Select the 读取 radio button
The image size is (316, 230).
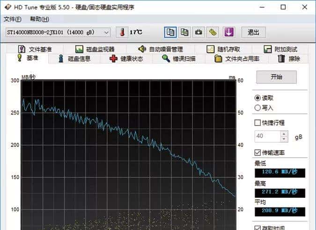pyautogui.click(x=257, y=98)
